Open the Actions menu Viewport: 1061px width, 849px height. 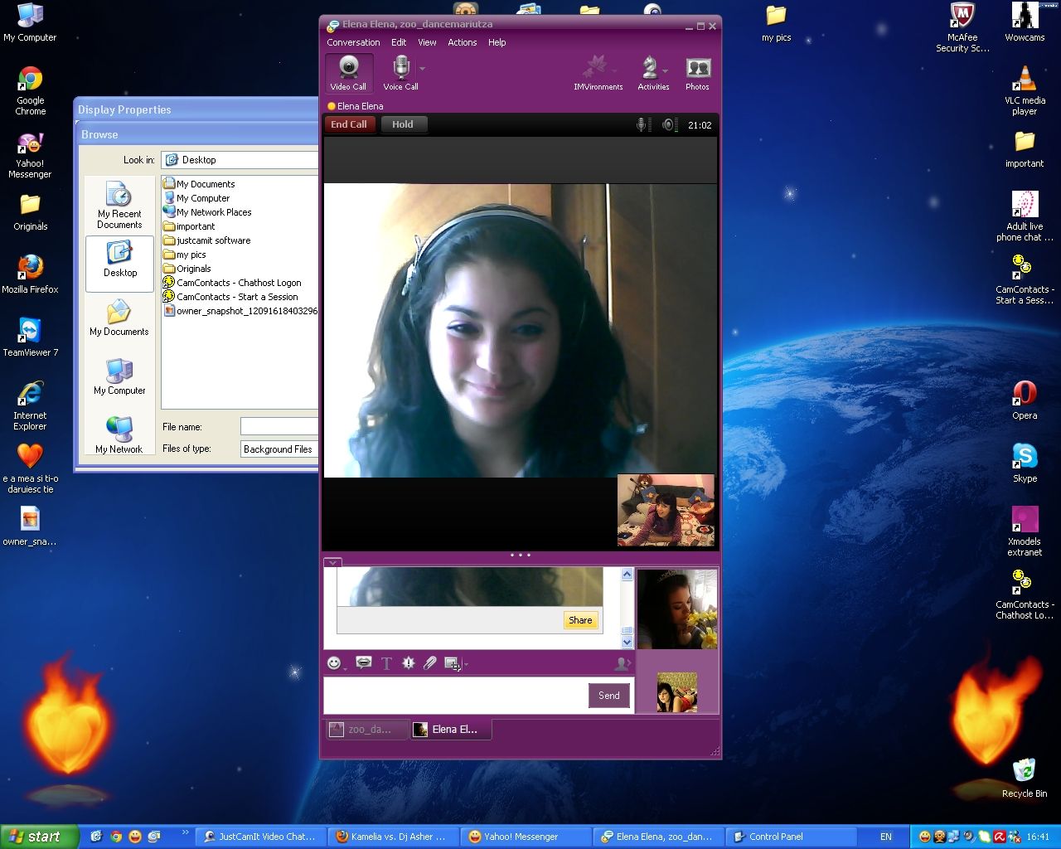pos(463,42)
